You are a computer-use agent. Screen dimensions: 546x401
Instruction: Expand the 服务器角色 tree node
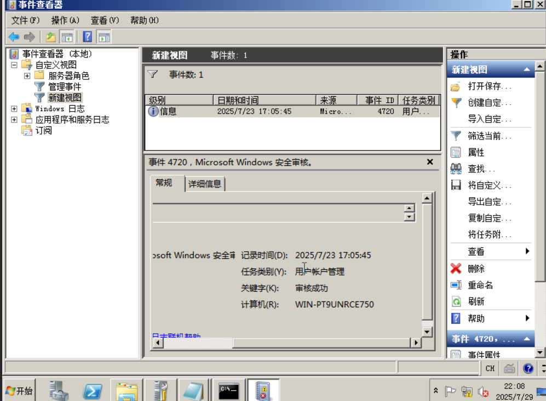[x=26, y=75]
